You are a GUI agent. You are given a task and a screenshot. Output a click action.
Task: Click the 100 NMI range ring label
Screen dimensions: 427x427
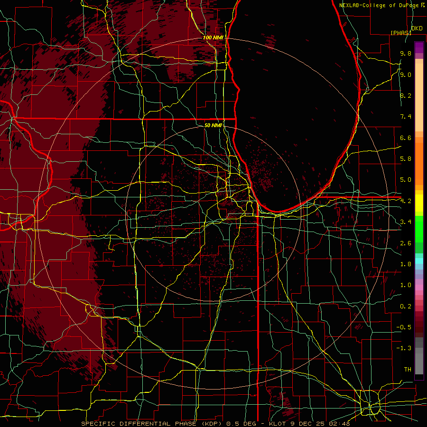pyautogui.click(x=213, y=37)
